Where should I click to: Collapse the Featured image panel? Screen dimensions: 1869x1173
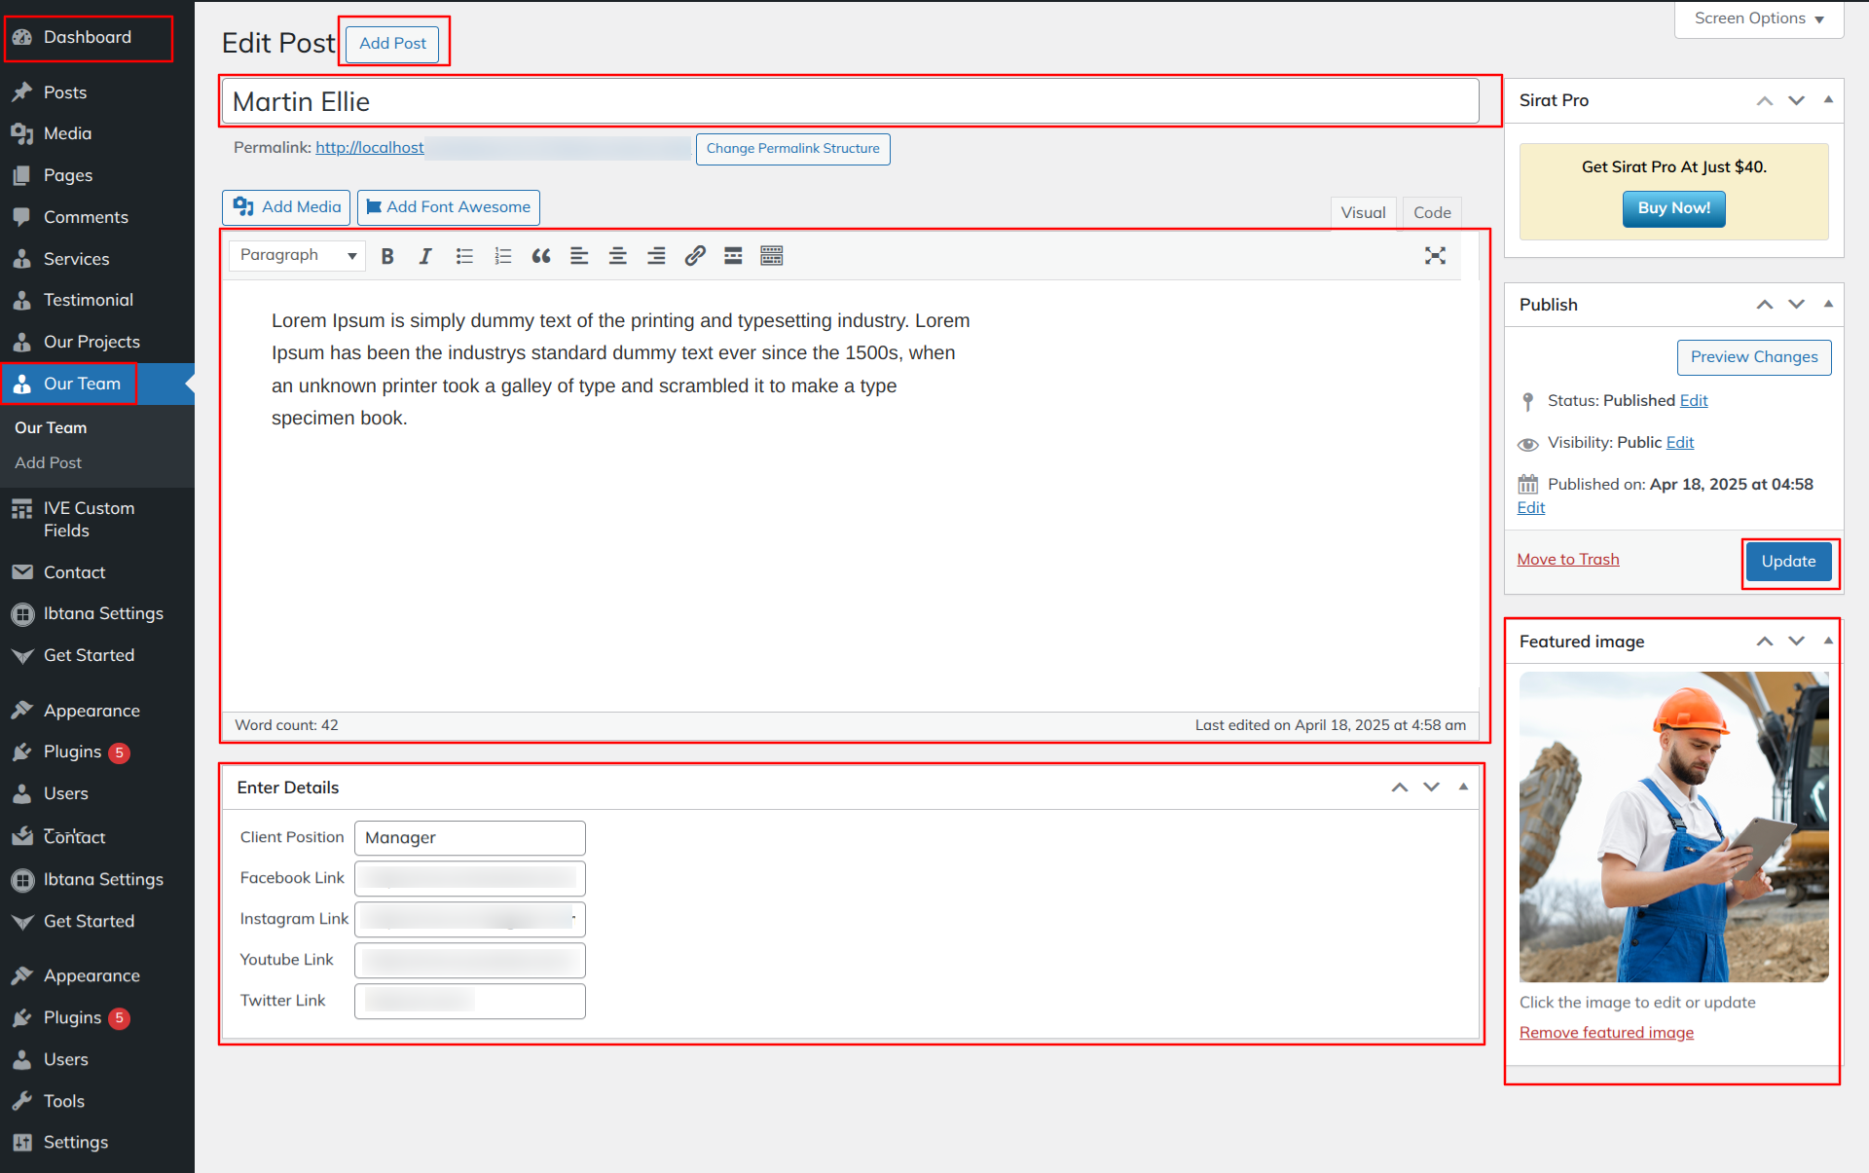[1828, 641]
